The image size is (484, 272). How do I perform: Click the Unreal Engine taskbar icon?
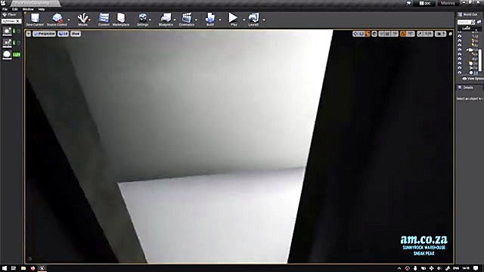point(42,268)
